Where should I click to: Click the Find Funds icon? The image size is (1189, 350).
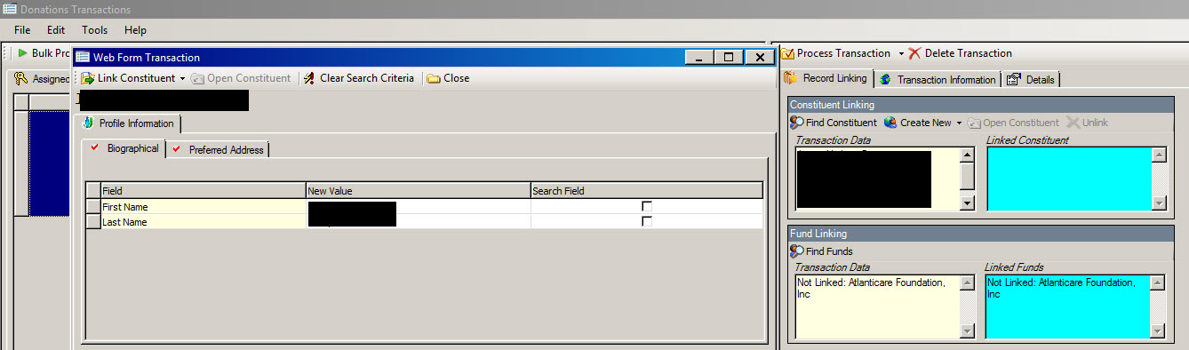click(797, 251)
